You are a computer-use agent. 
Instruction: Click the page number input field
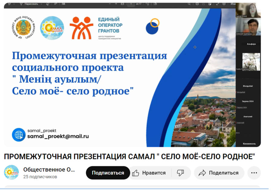click(x=131, y=4)
